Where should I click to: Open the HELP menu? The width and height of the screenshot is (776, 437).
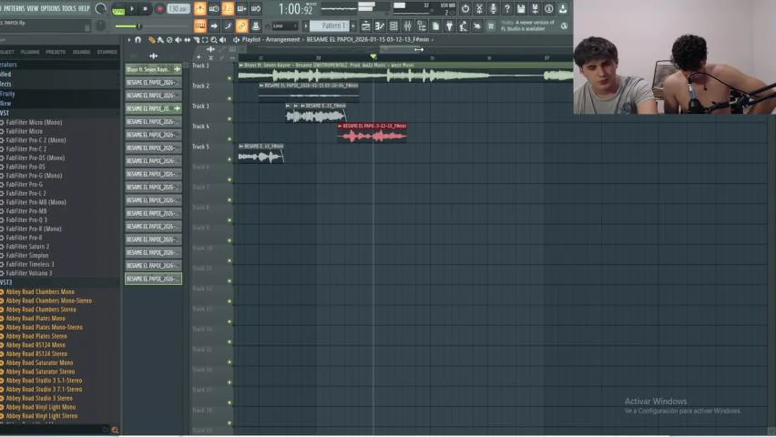coord(84,8)
